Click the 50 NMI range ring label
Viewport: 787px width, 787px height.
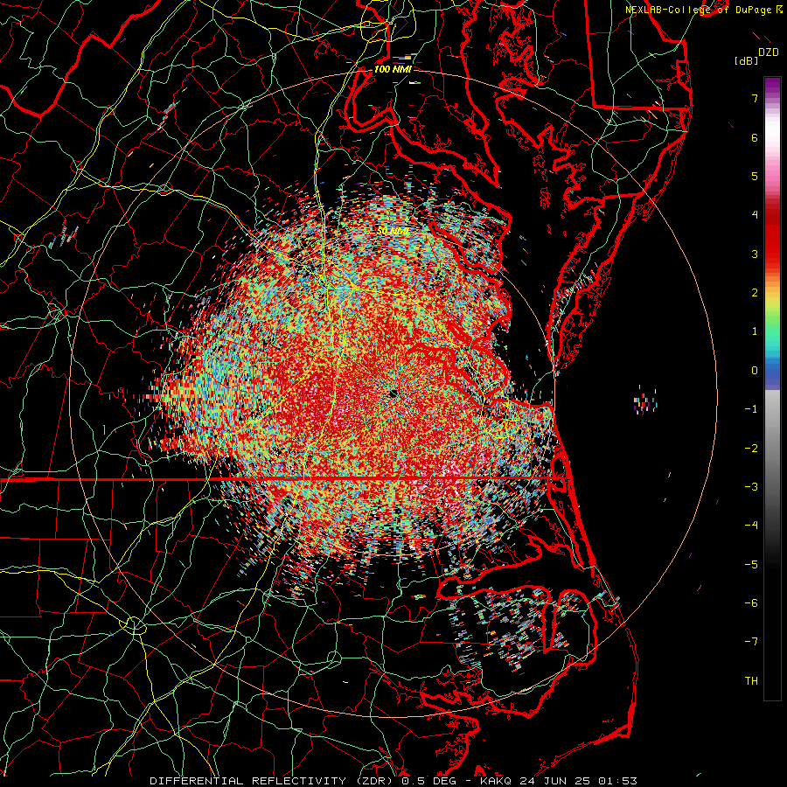(x=393, y=231)
